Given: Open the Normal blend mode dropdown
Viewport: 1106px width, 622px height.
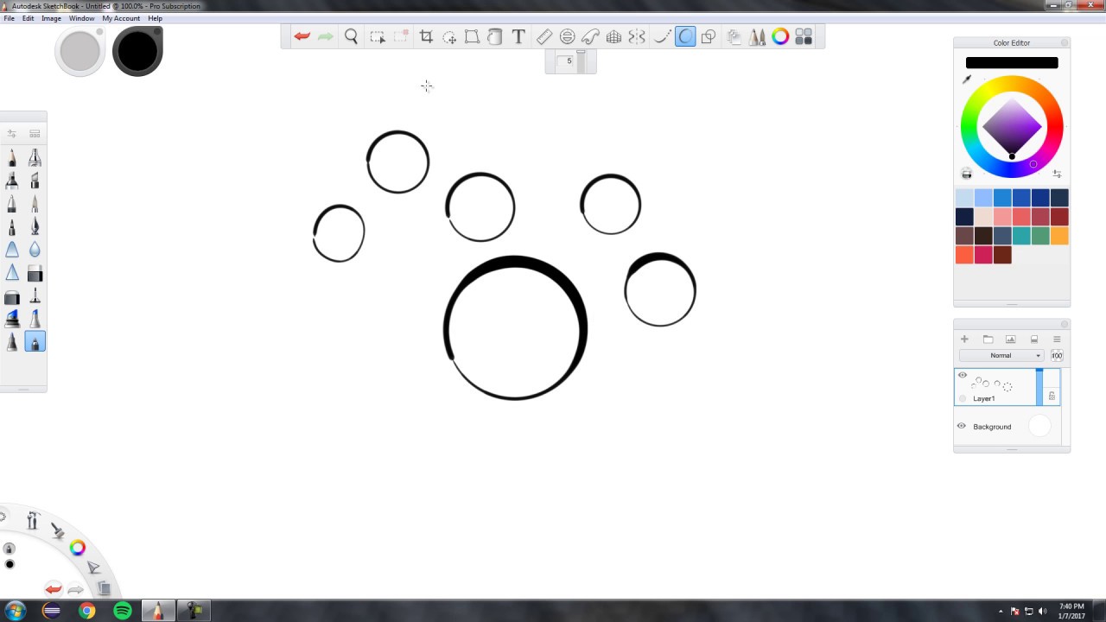Looking at the screenshot, I should [1002, 355].
